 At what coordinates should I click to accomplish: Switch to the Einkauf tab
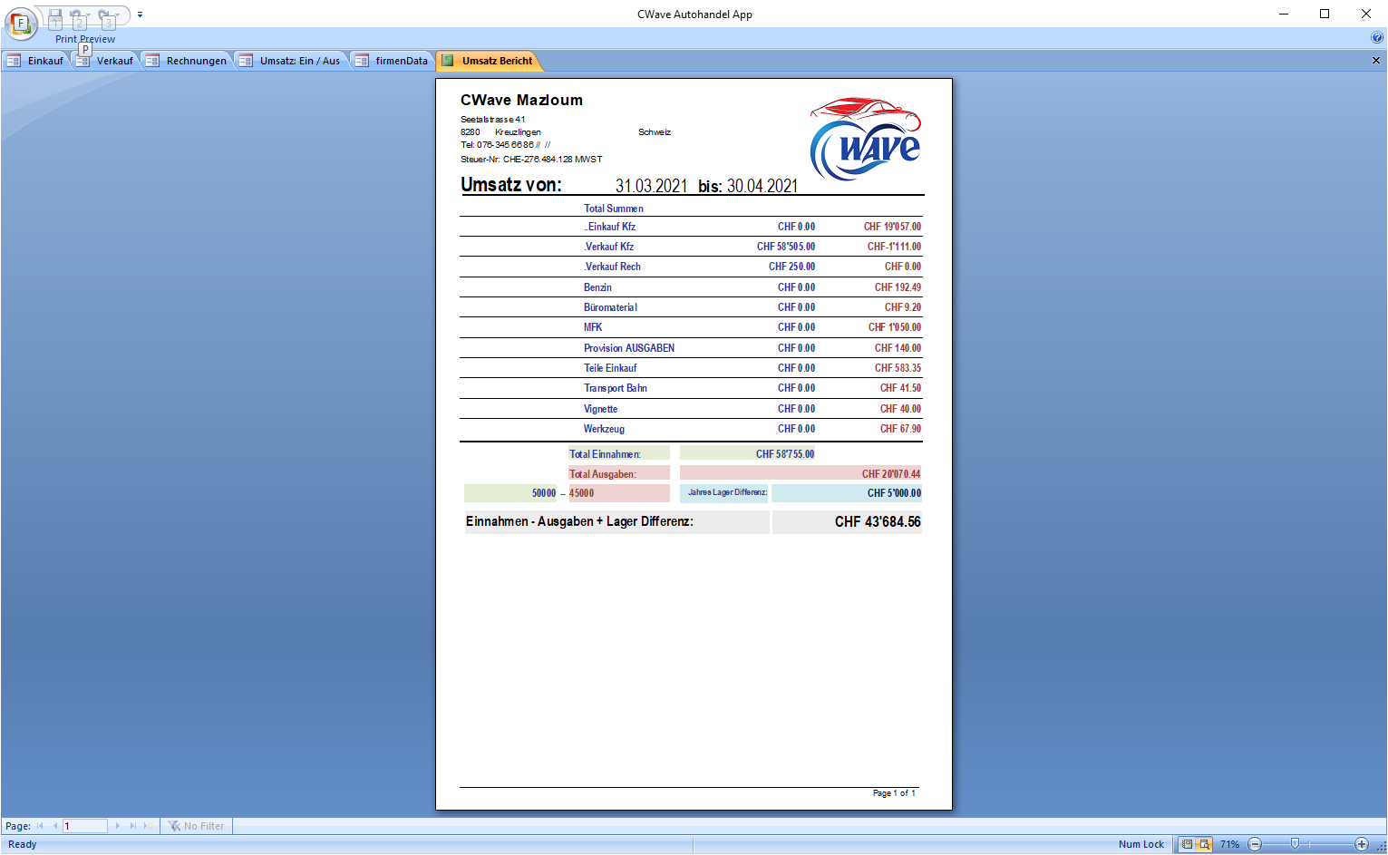[36, 61]
